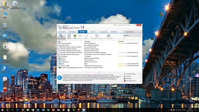Click the Entrée column sort arrow
This screenshot has height=112, width=199.
62,41
